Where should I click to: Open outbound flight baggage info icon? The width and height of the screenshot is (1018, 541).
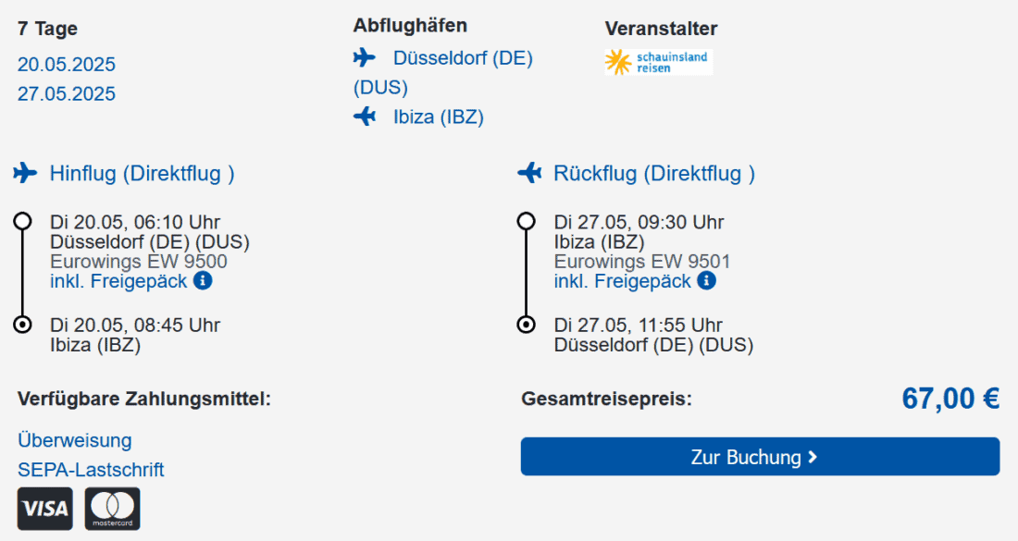(203, 280)
